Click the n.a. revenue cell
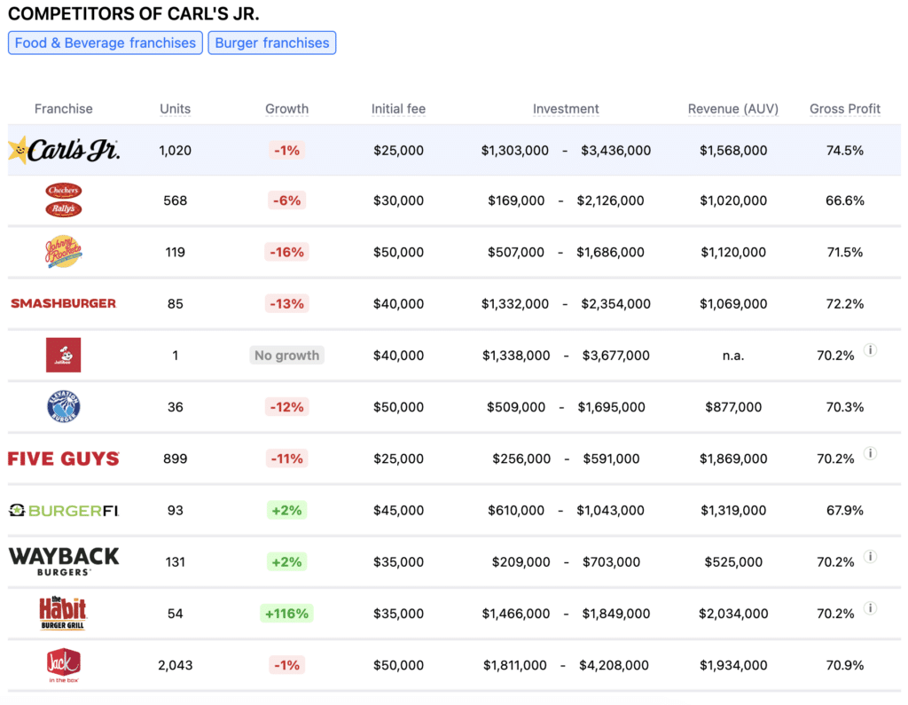The width and height of the screenshot is (908, 705). [x=733, y=355]
